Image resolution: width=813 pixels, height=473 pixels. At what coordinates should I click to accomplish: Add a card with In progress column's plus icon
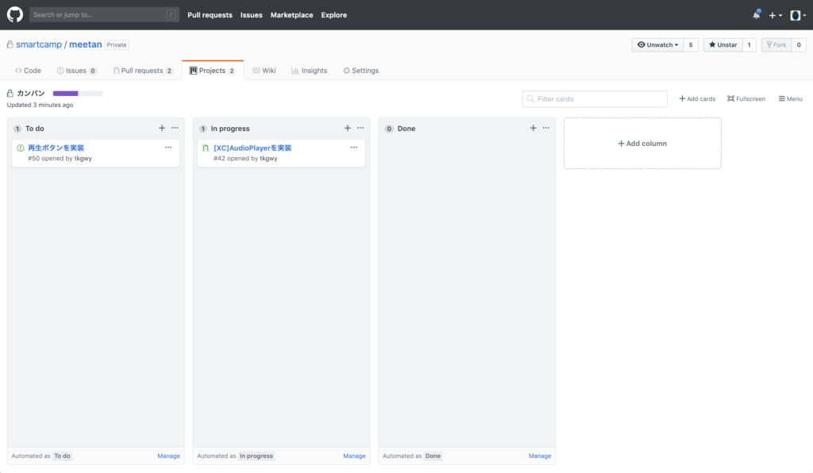coord(348,128)
